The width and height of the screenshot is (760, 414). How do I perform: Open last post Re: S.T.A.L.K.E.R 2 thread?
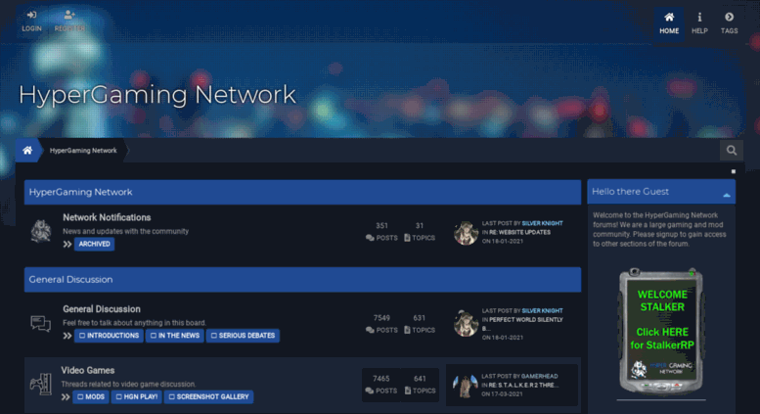click(523, 386)
